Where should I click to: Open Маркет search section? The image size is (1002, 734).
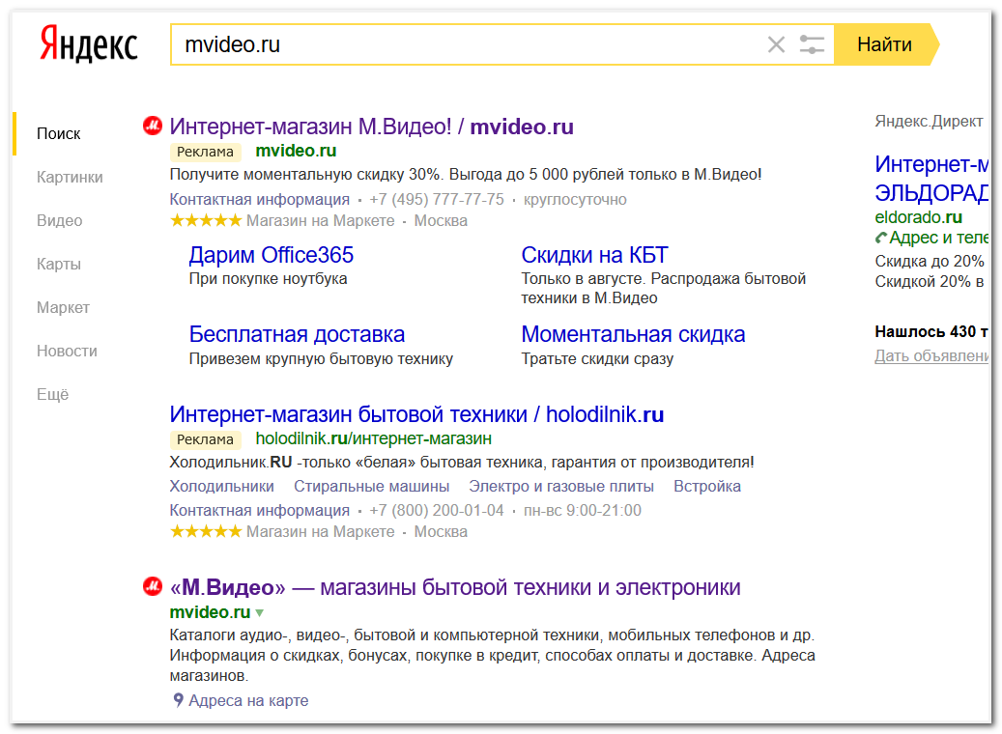63,307
